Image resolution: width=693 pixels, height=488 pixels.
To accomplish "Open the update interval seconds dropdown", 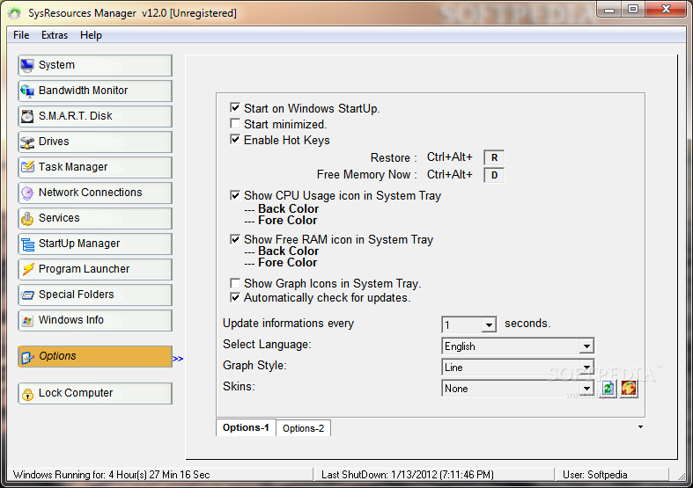I will point(489,325).
